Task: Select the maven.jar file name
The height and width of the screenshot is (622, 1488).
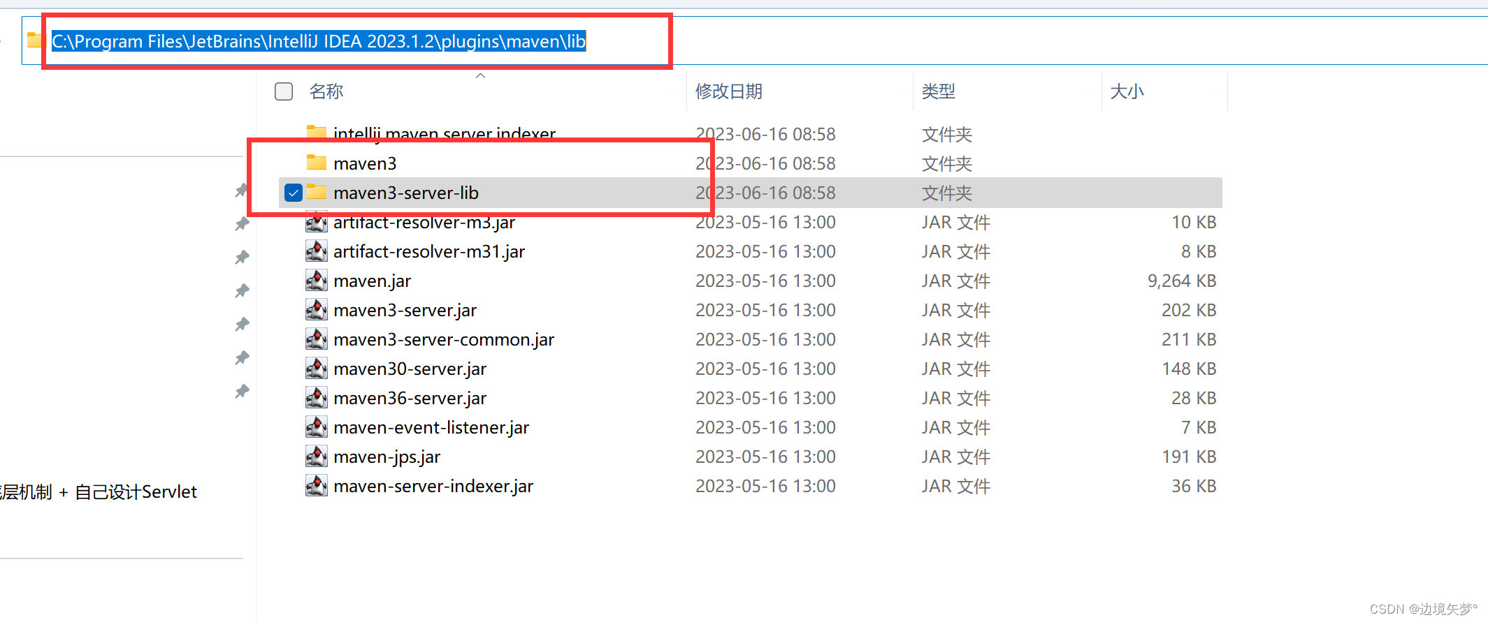Action: tap(373, 281)
